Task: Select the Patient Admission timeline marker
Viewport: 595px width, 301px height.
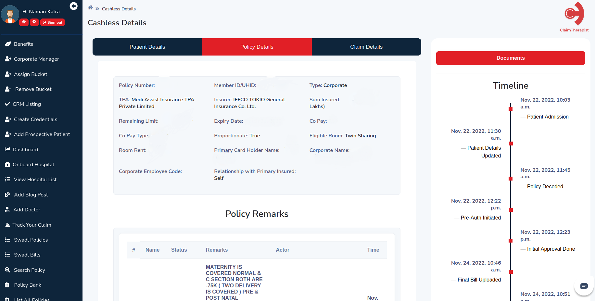Action: pyautogui.click(x=511, y=109)
